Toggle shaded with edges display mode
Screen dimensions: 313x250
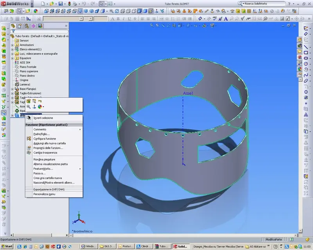140,11
